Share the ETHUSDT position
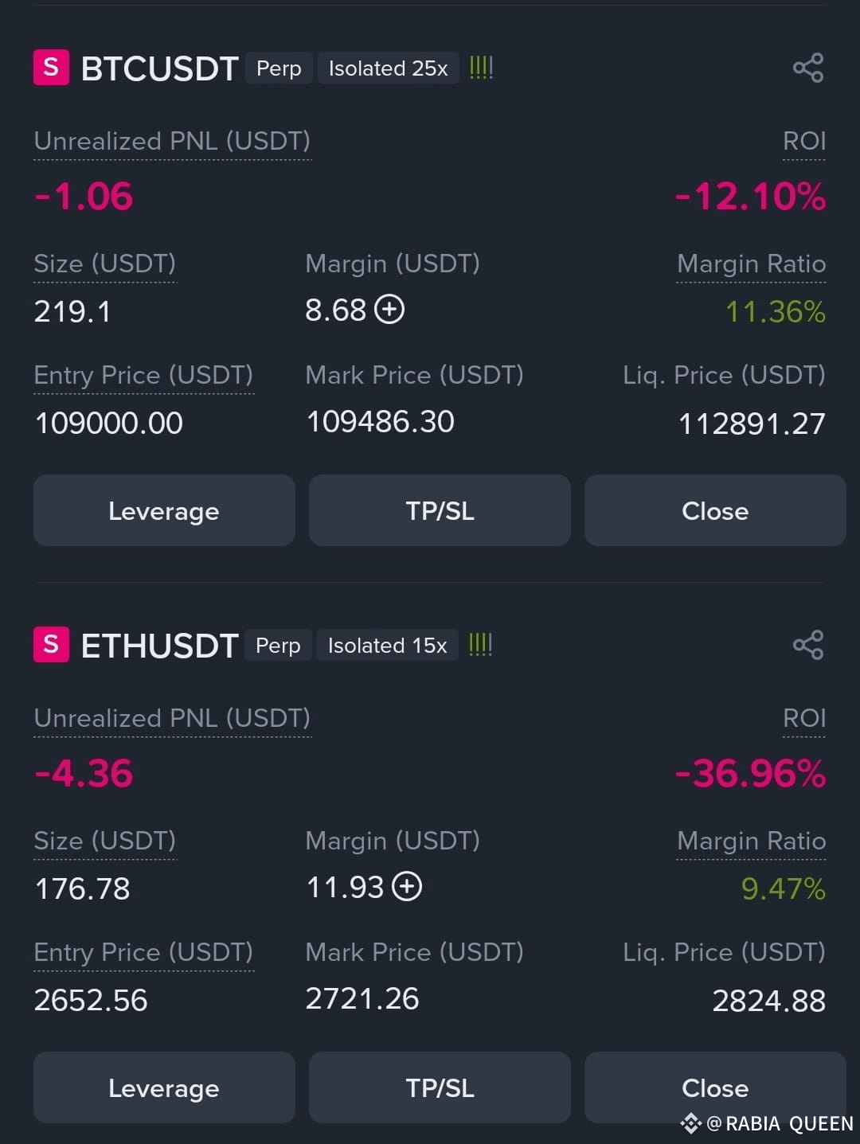The width and height of the screenshot is (860, 1144). pos(808,645)
